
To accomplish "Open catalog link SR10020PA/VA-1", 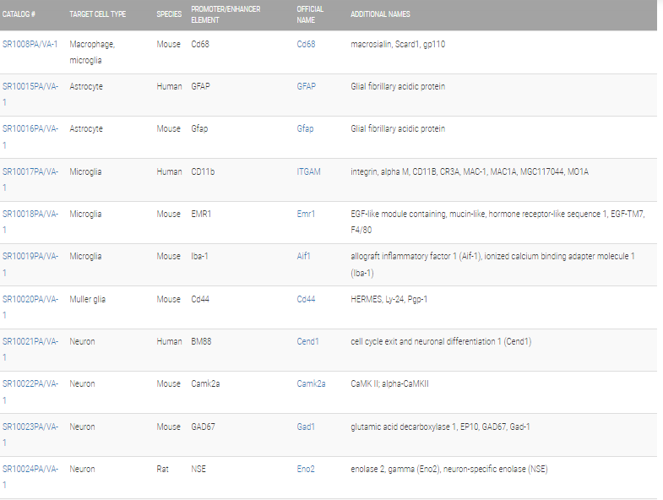I will 30,307.
